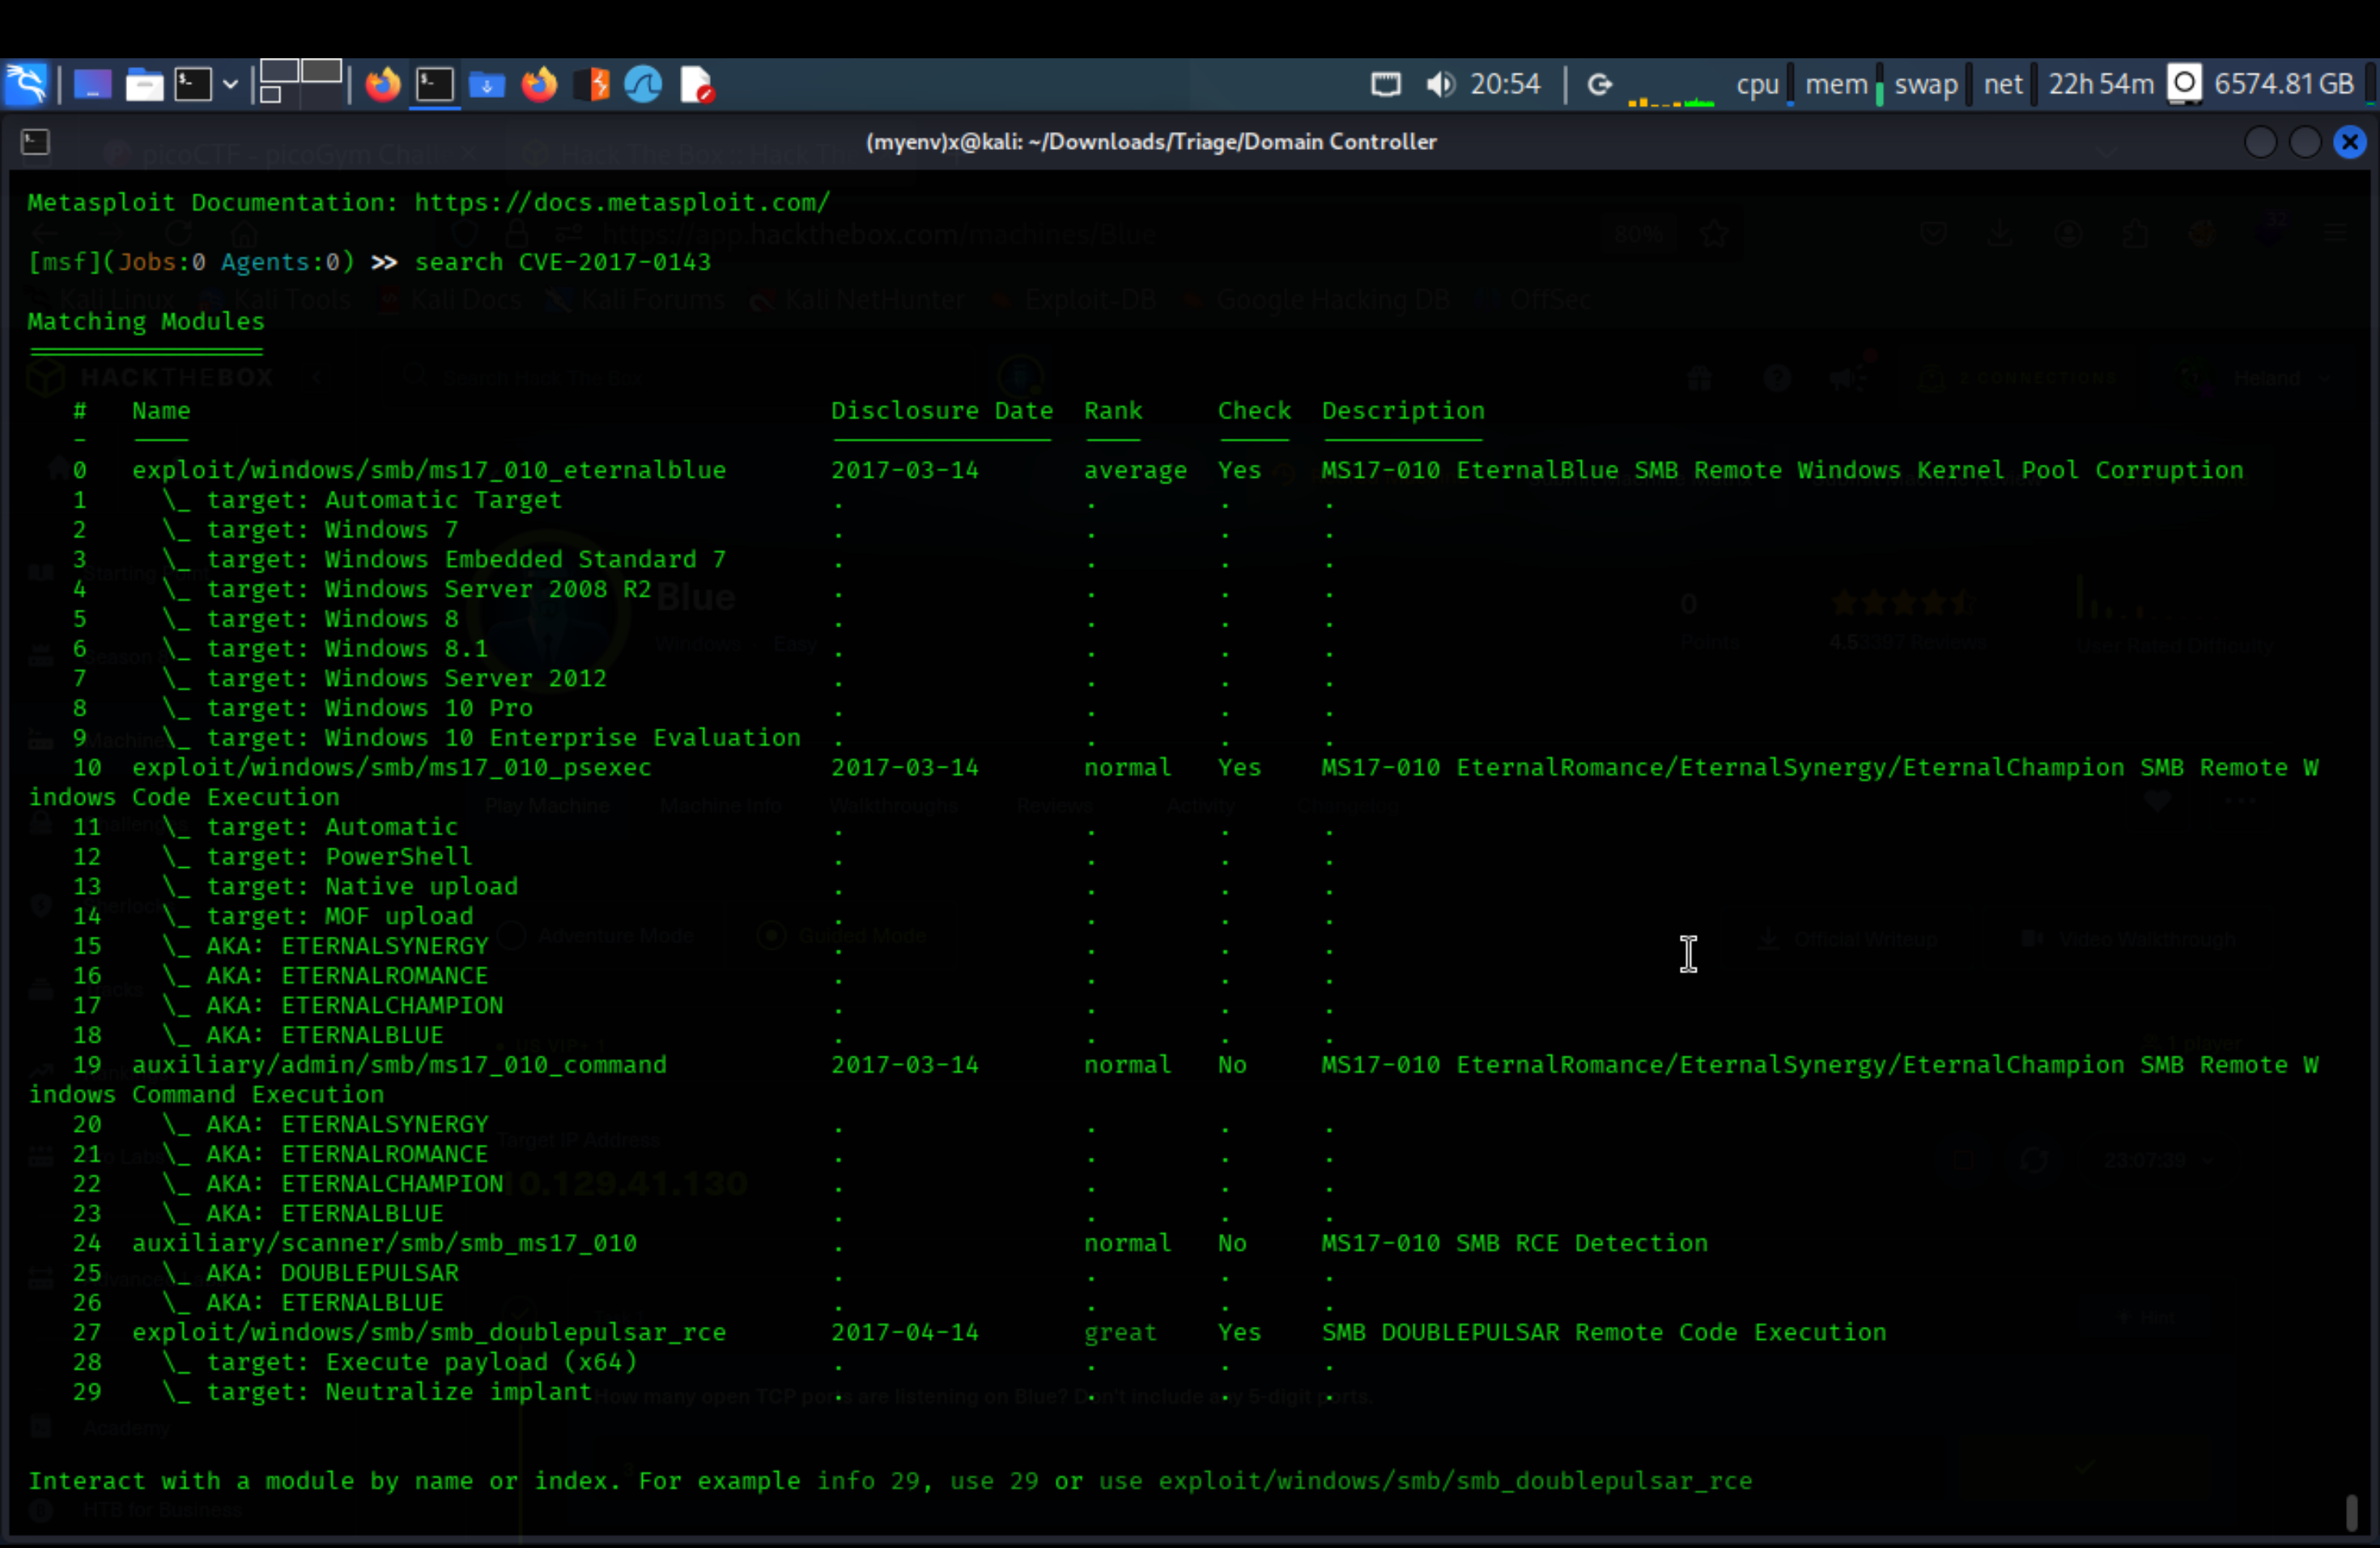Click 'target: Windows Server 2012' row
Image resolution: width=2380 pixels, height=1548 pixels.
pos(406,678)
